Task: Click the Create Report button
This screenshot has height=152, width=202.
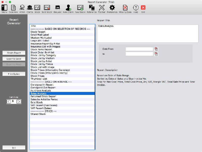Action: click(14, 53)
